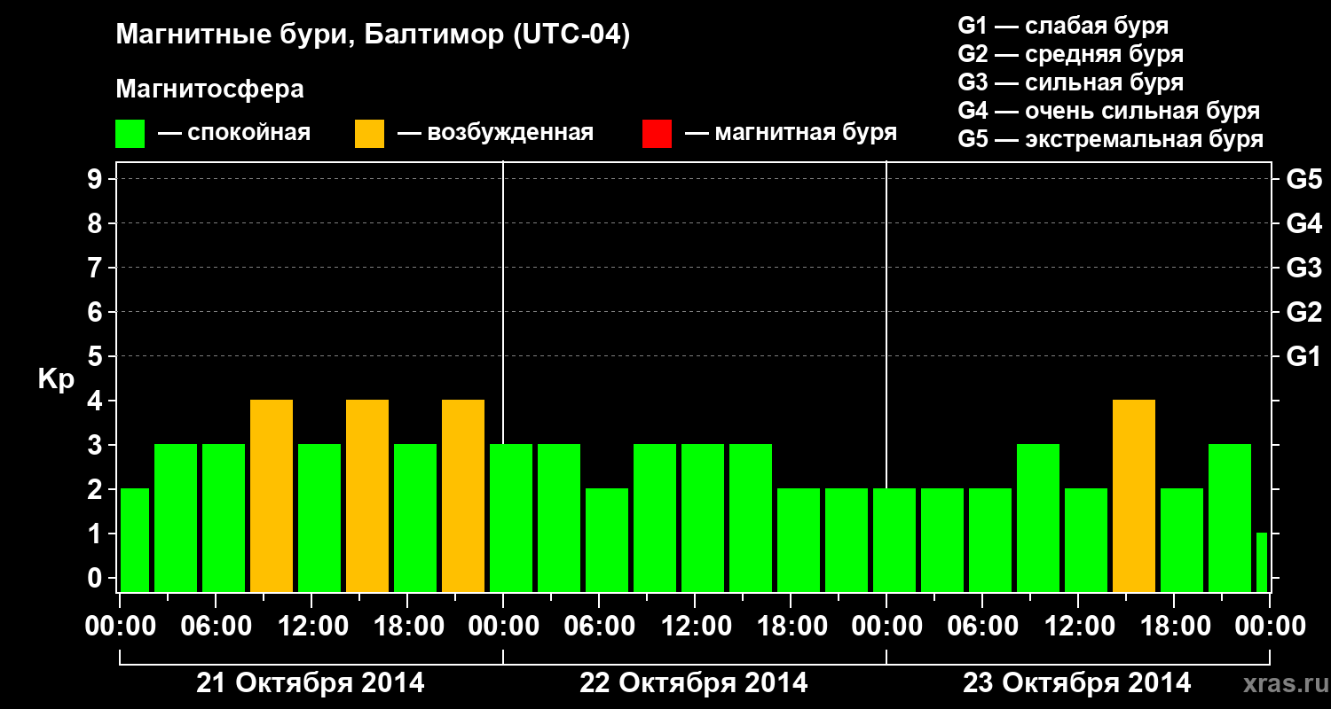The image size is (1331, 709).
Task: Click 'G2 — средняя буря' description
Action: click(x=1070, y=54)
